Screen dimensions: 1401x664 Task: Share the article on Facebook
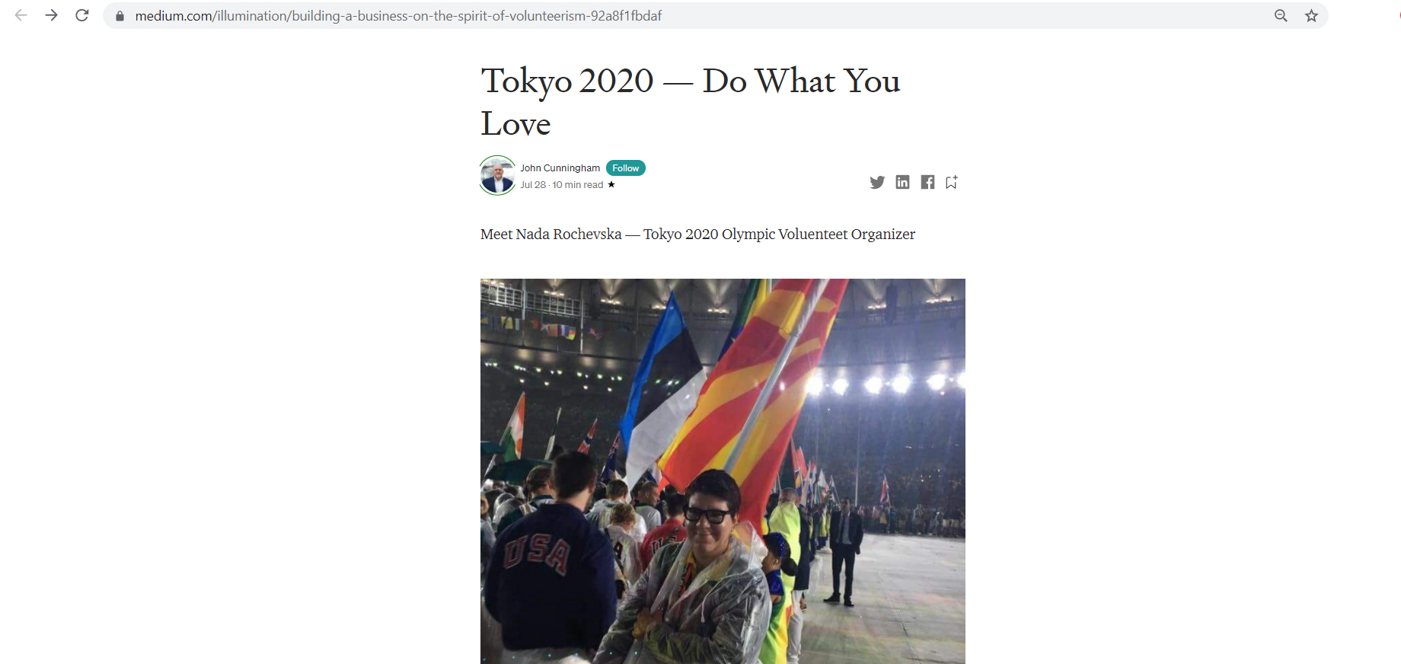tap(927, 182)
